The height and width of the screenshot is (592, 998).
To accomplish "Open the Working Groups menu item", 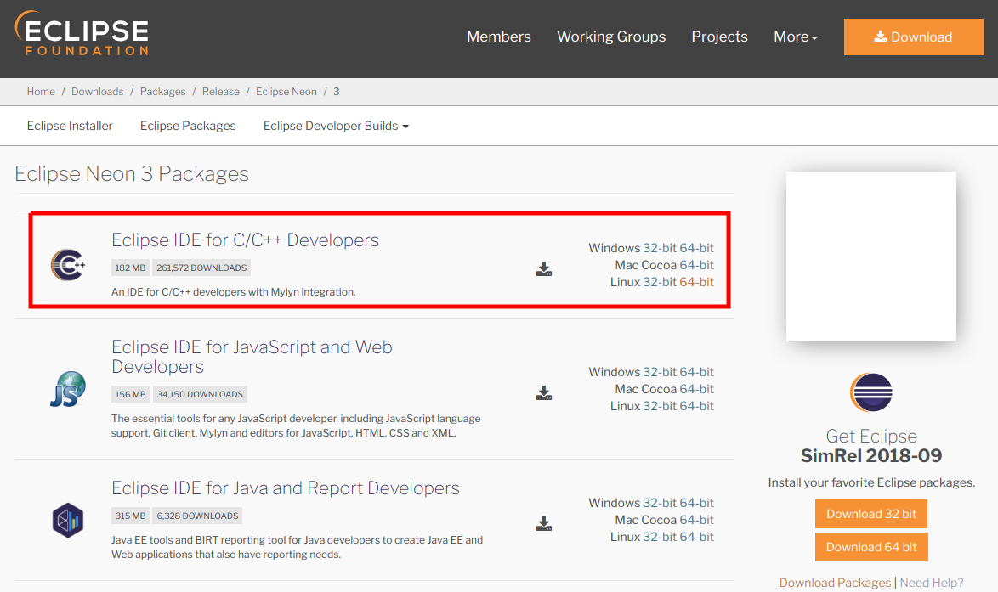I will click(611, 37).
